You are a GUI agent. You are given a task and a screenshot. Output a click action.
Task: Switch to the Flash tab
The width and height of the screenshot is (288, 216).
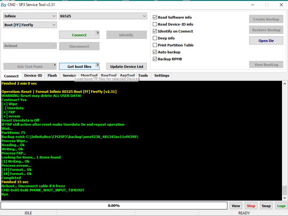52,75
